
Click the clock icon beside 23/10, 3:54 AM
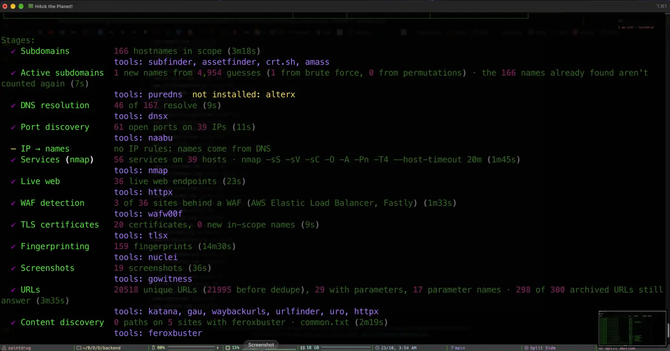pyautogui.click(x=377, y=348)
